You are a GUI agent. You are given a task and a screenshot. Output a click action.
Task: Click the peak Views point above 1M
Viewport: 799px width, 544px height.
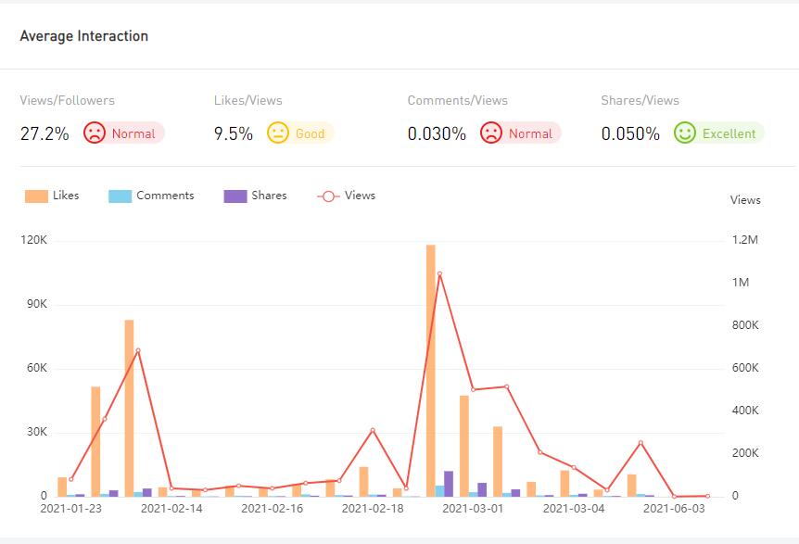pyautogui.click(x=439, y=273)
